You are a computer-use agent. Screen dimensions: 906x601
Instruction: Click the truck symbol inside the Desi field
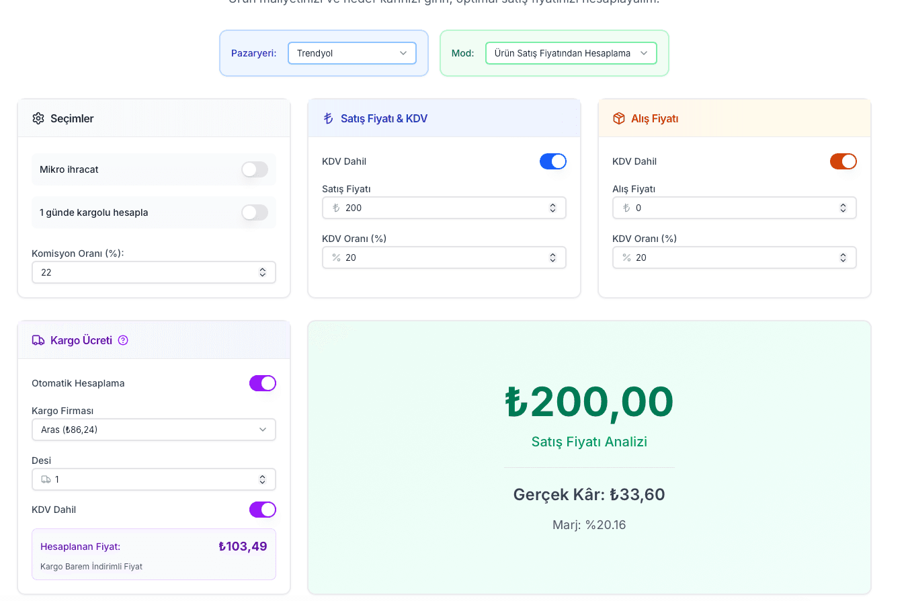click(46, 480)
